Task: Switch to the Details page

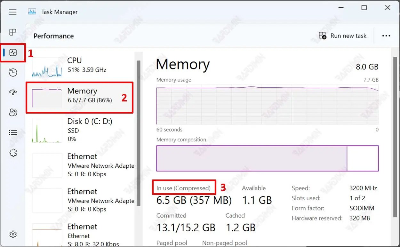Action: coord(13,132)
